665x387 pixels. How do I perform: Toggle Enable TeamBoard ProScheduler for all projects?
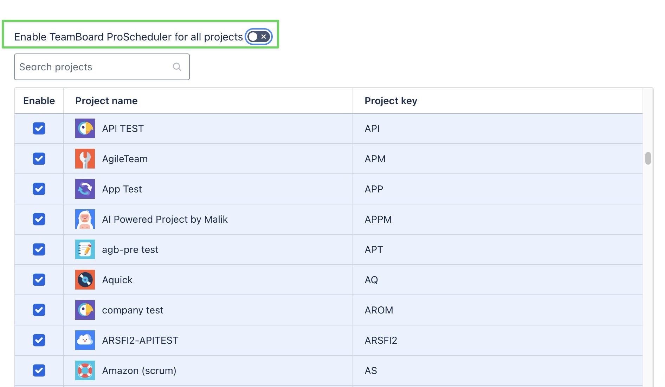point(258,37)
